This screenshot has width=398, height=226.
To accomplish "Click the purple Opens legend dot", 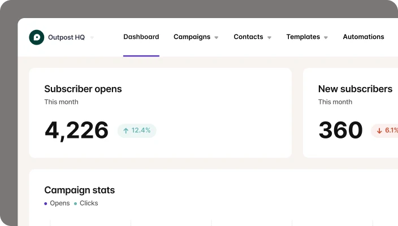I will pyautogui.click(x=46, y=203).
